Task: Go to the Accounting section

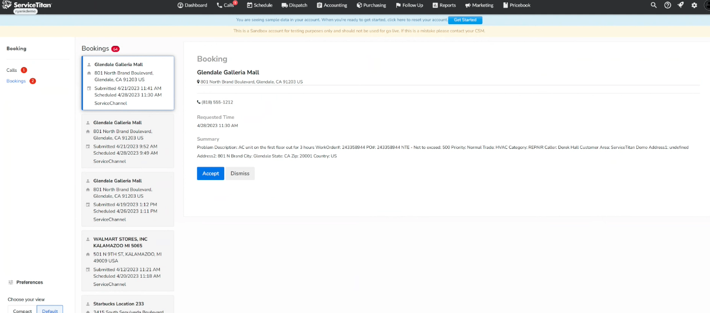Action: (x=332, y=5)
